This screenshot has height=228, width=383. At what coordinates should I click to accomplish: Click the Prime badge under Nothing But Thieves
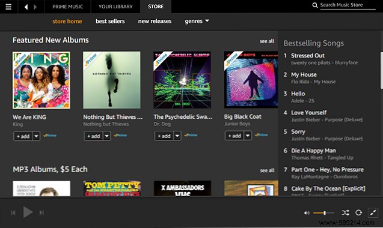click(x=120, y=135)
